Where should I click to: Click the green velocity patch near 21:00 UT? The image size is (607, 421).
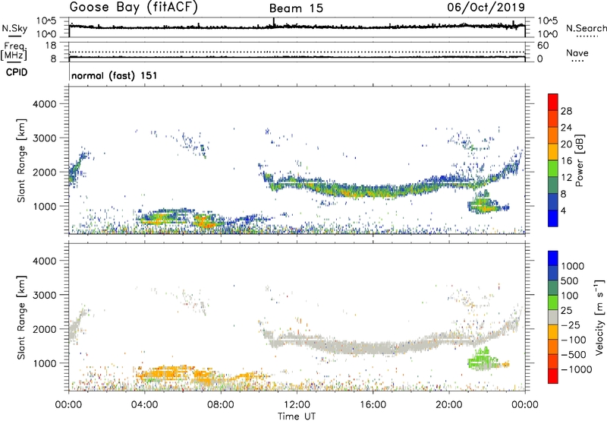pos(482,359)
